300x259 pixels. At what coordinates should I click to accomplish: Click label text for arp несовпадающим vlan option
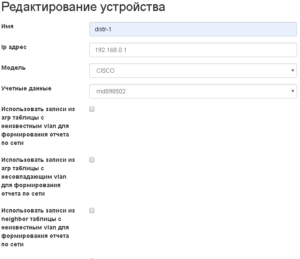pyautogui.click(x=38, y=177)
